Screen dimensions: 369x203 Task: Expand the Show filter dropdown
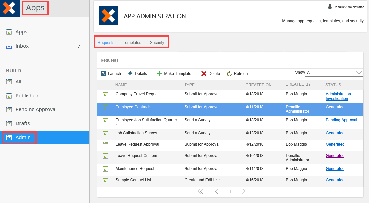tap(359, 72)
